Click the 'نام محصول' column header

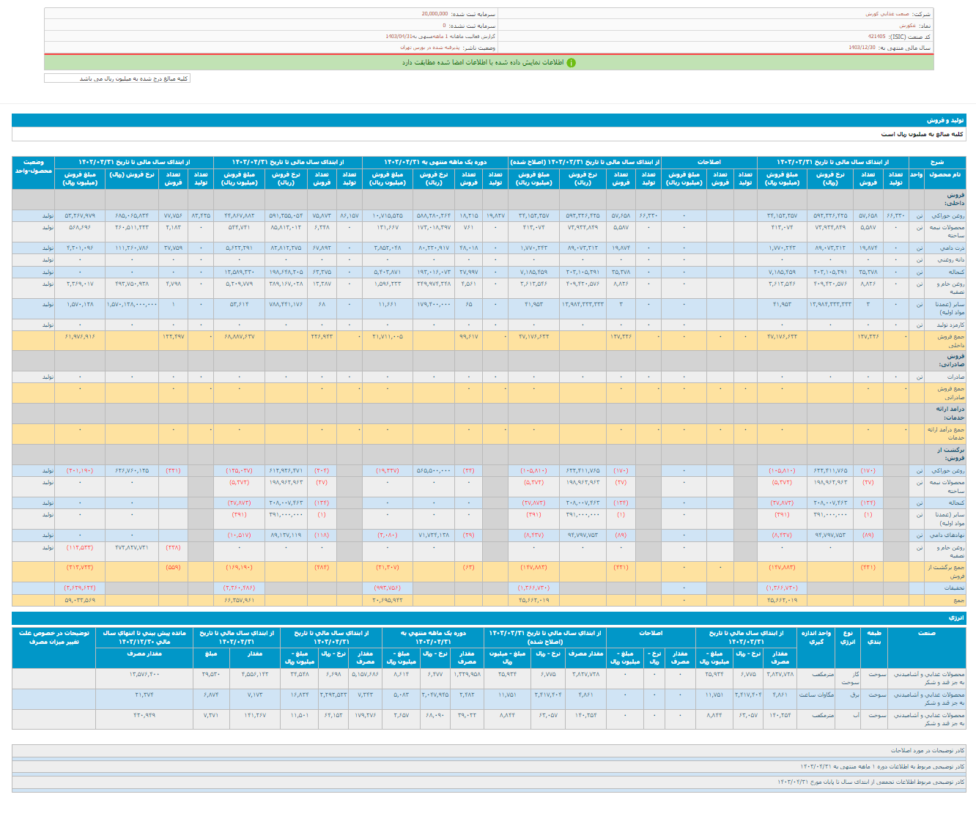[x=944, y=178]
